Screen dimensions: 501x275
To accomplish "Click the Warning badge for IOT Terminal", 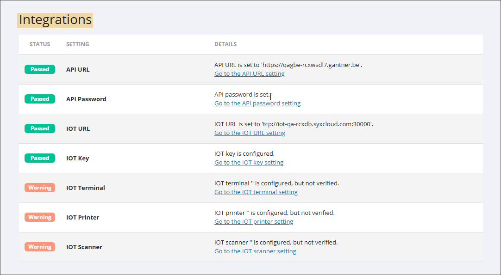I will click(40, 188).
